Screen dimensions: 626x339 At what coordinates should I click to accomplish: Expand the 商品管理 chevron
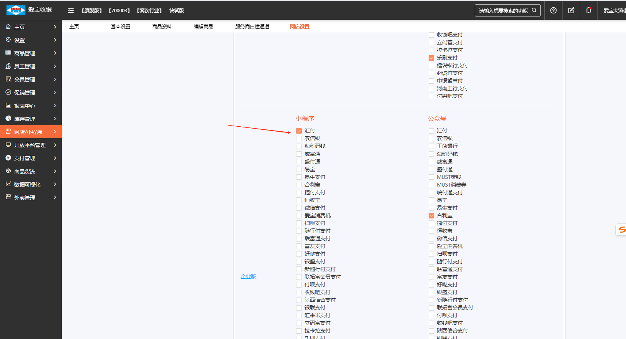55,53
